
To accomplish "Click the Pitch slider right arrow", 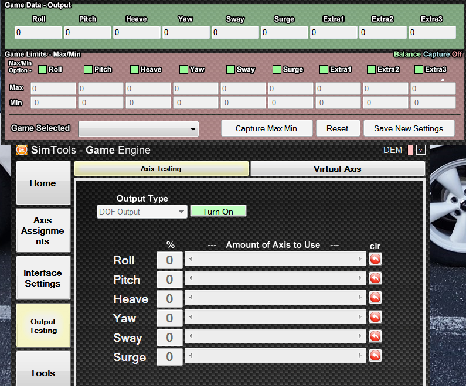I will coord(360,278).
